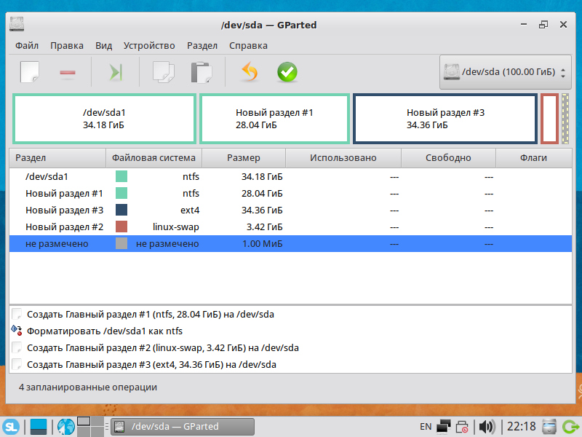This screenshot has width=582, height=437.
Task: Click the Delete partition red minus icon
Action: 68,72
